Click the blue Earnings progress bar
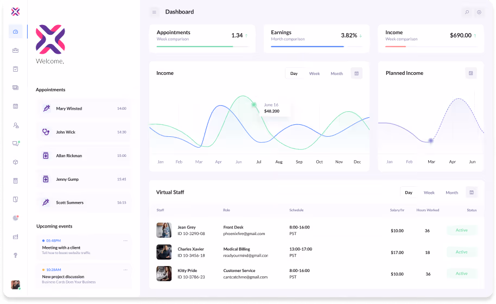496x304 pixels. [x=307, y=47]
